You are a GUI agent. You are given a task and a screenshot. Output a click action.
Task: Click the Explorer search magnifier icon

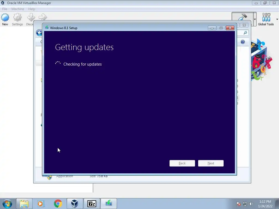[245, 33]
